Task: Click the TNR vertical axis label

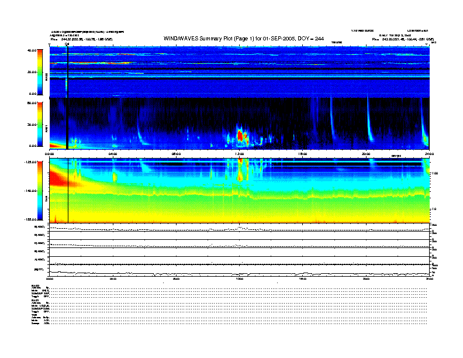Action: [x=46, y=199]
